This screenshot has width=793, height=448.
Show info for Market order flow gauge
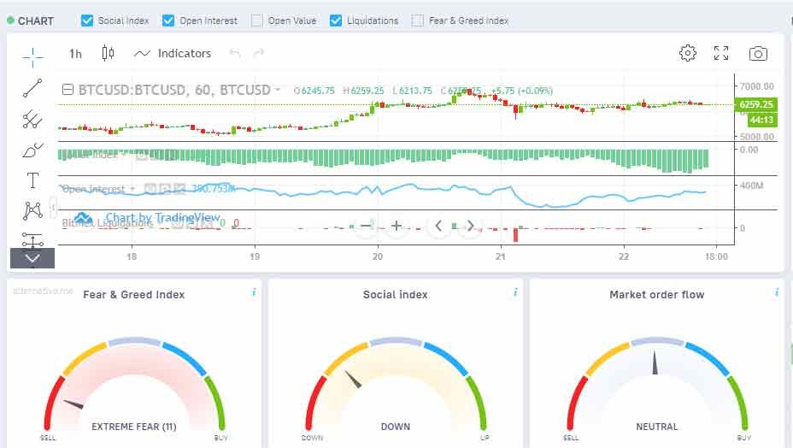(x=776, y=292)
